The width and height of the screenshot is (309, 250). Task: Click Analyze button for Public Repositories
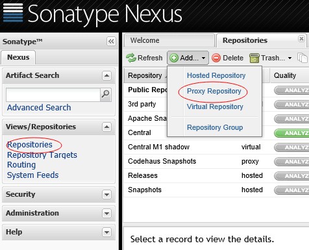click(x=291, y=90)
